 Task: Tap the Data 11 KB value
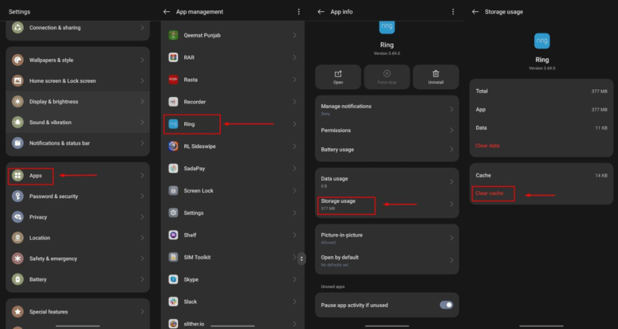601,128
